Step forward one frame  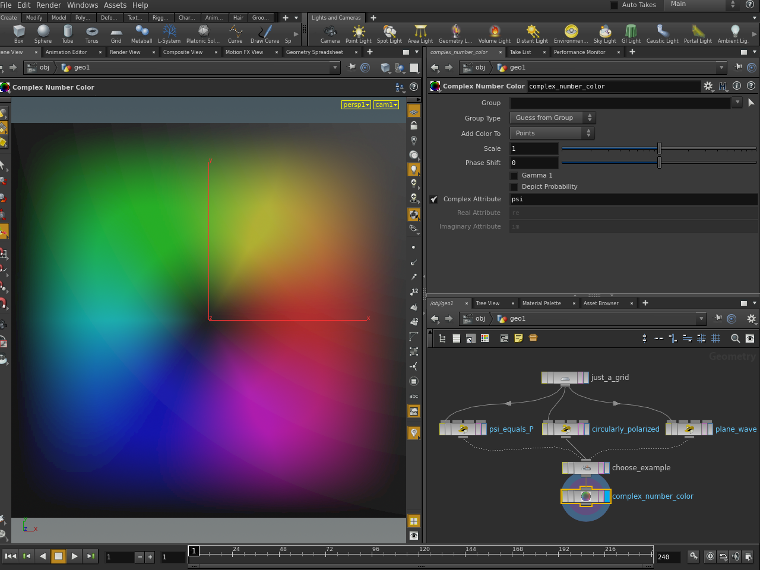(x=90, y=556)
